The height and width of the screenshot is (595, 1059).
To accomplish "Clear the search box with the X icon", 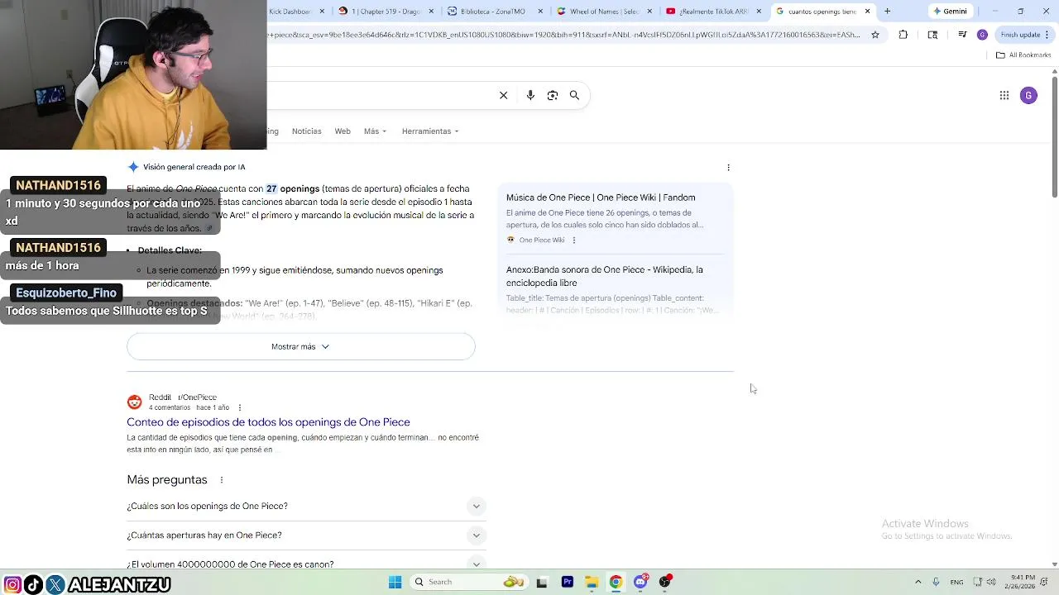I will click(503, 95).
